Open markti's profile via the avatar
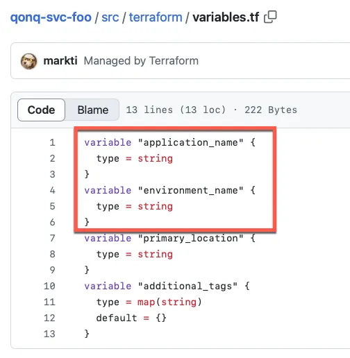 28,61
